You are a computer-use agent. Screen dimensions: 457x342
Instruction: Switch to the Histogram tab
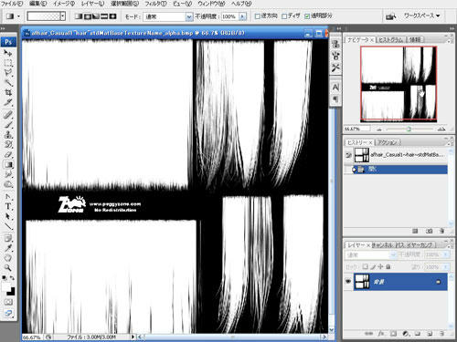391,40
